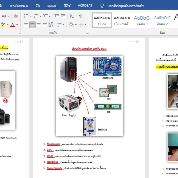Image resolution: width=178 pixels, height=178 pixels.
Task: Select the Normal (ปกติ) style
Action: 102,20
